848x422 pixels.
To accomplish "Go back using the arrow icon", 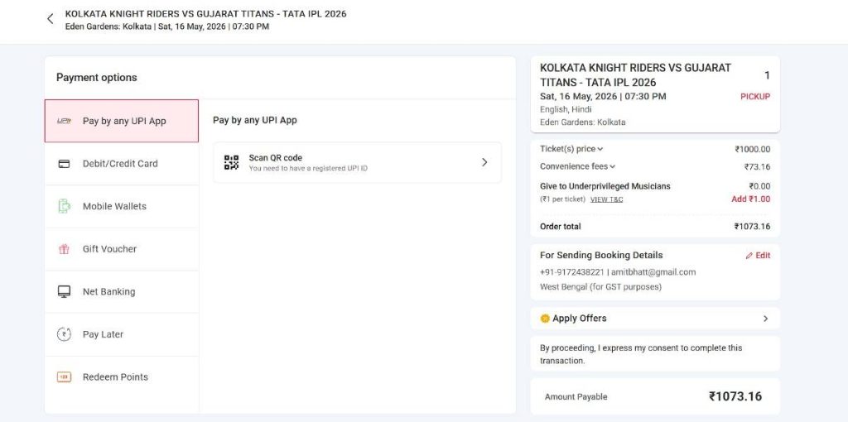I will [x=51, y=19].
